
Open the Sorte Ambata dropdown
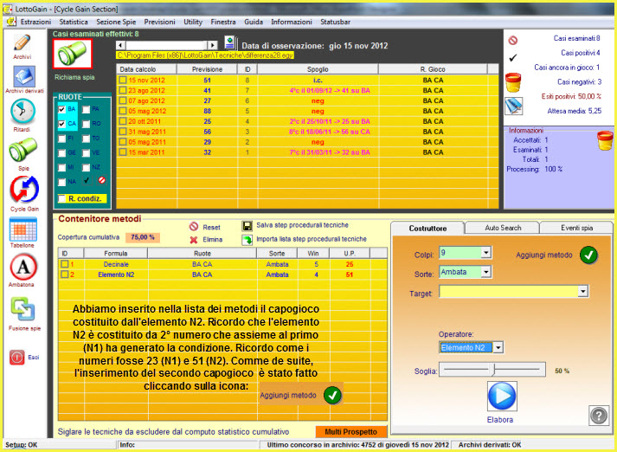(x=485, y=274)
